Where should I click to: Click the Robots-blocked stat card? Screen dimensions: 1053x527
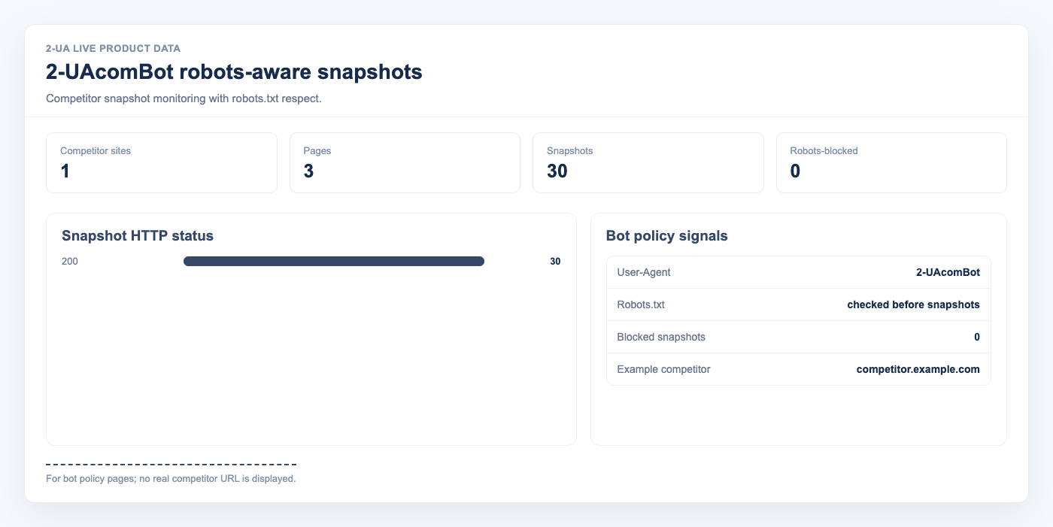pos(891,163)
